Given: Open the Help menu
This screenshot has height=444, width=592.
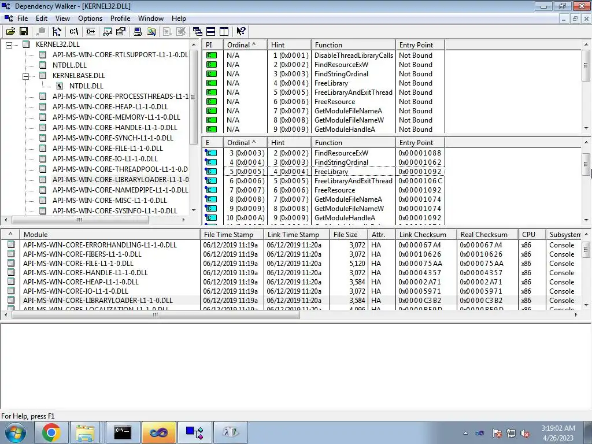Looking at the screenshot, I should 179,18.
